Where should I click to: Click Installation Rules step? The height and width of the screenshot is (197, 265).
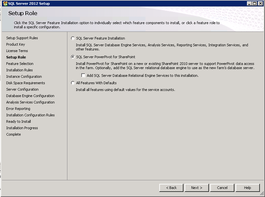[x=19, y=70]
